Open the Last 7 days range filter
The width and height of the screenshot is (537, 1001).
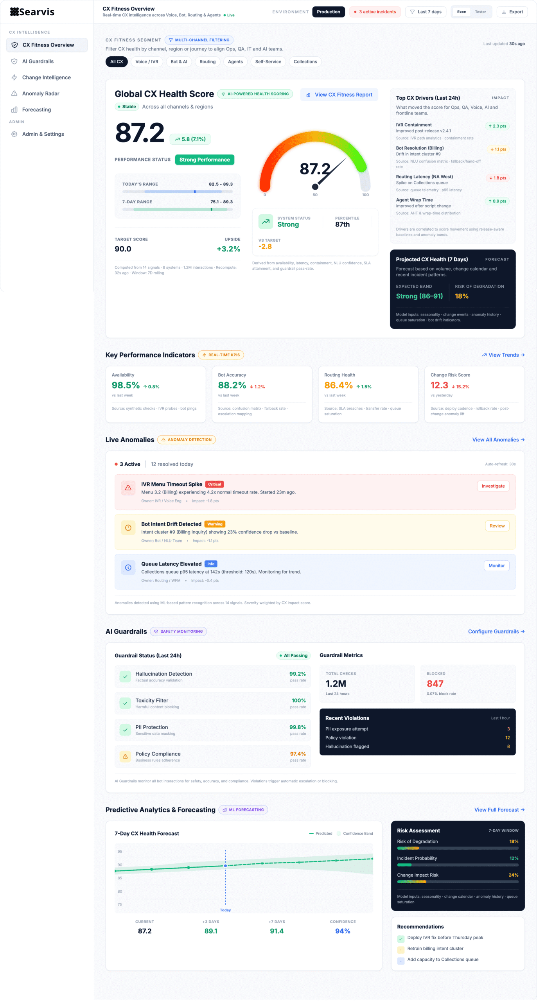tap(426, 12)
